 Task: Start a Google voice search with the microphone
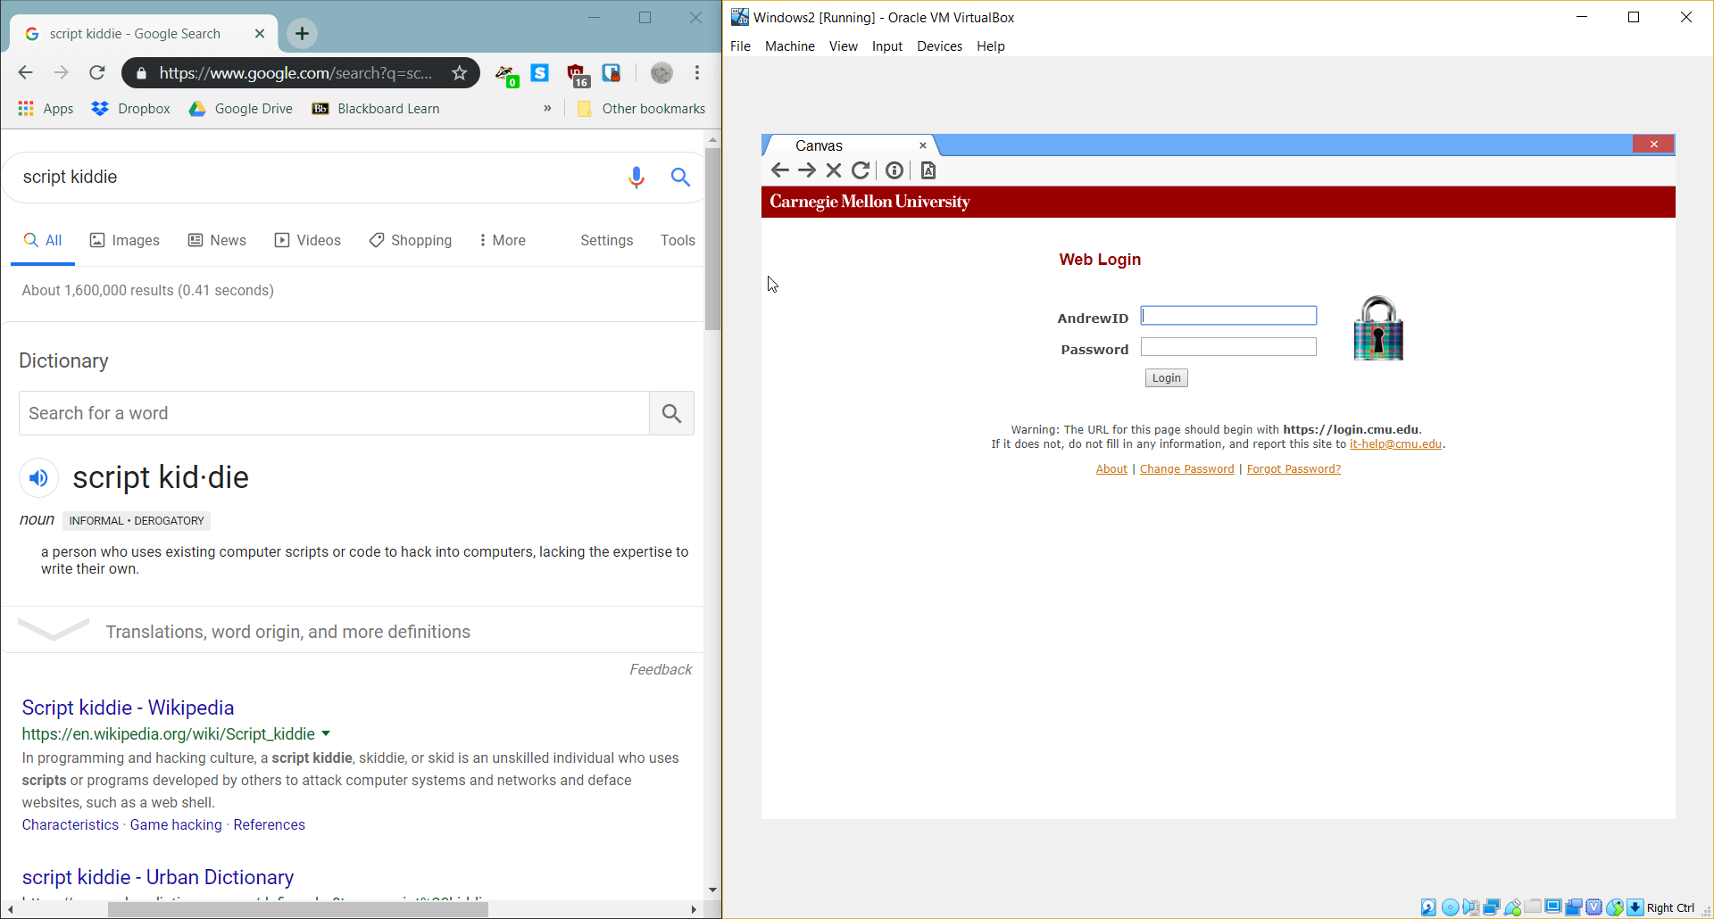point(636,178)
